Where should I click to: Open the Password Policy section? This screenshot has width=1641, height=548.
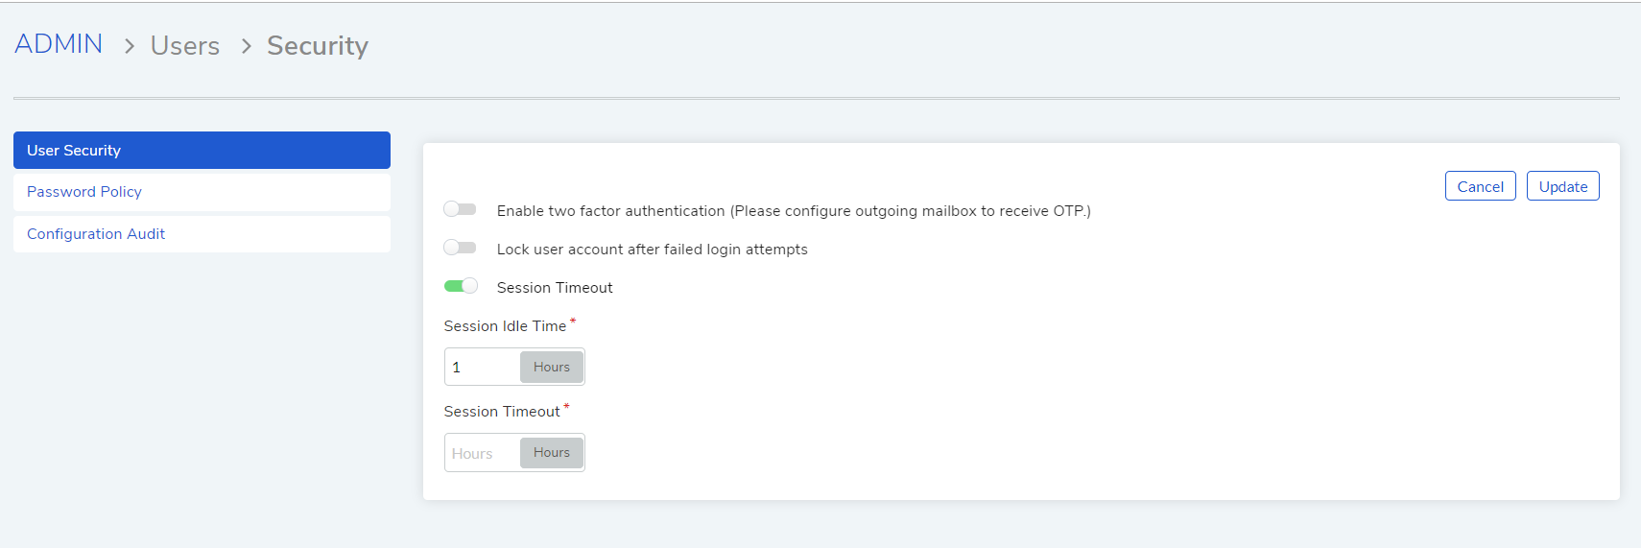pos(202,192)
